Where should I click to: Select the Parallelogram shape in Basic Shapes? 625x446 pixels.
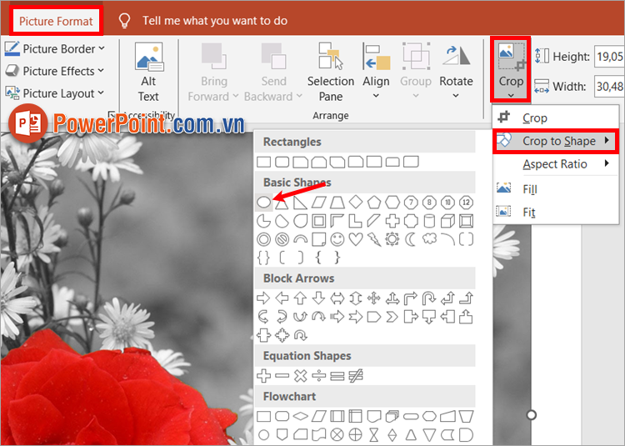click(x=318, y=203)
